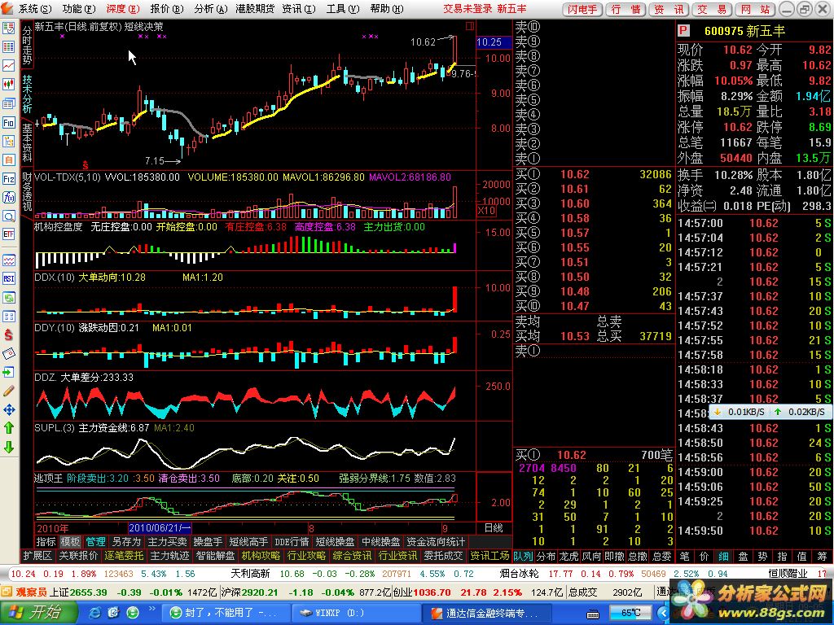Screen dimensions: 834x625
Task: Click the 闪电手 button
Action: [x=582, y=9]
